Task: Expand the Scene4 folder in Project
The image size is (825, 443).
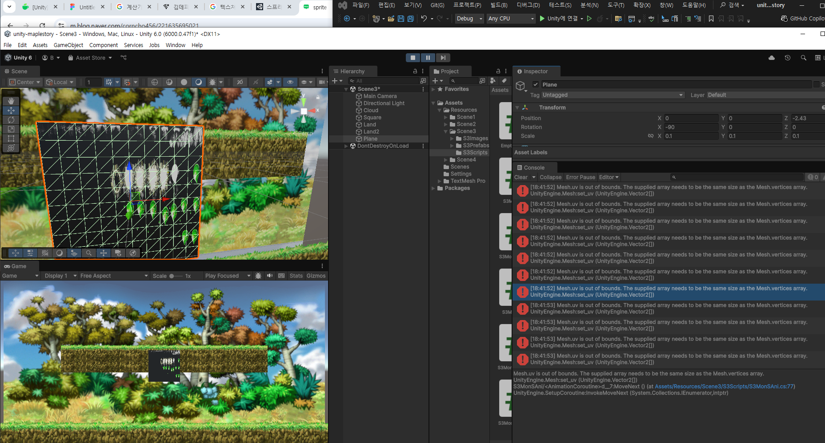Action: pyautogui.click(x=446, y=160)
